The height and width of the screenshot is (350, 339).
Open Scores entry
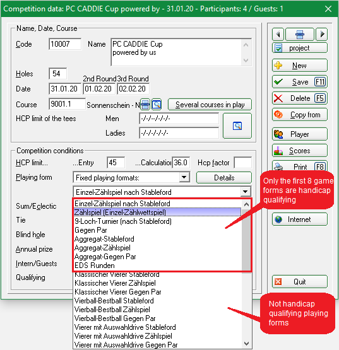[300, 151]
